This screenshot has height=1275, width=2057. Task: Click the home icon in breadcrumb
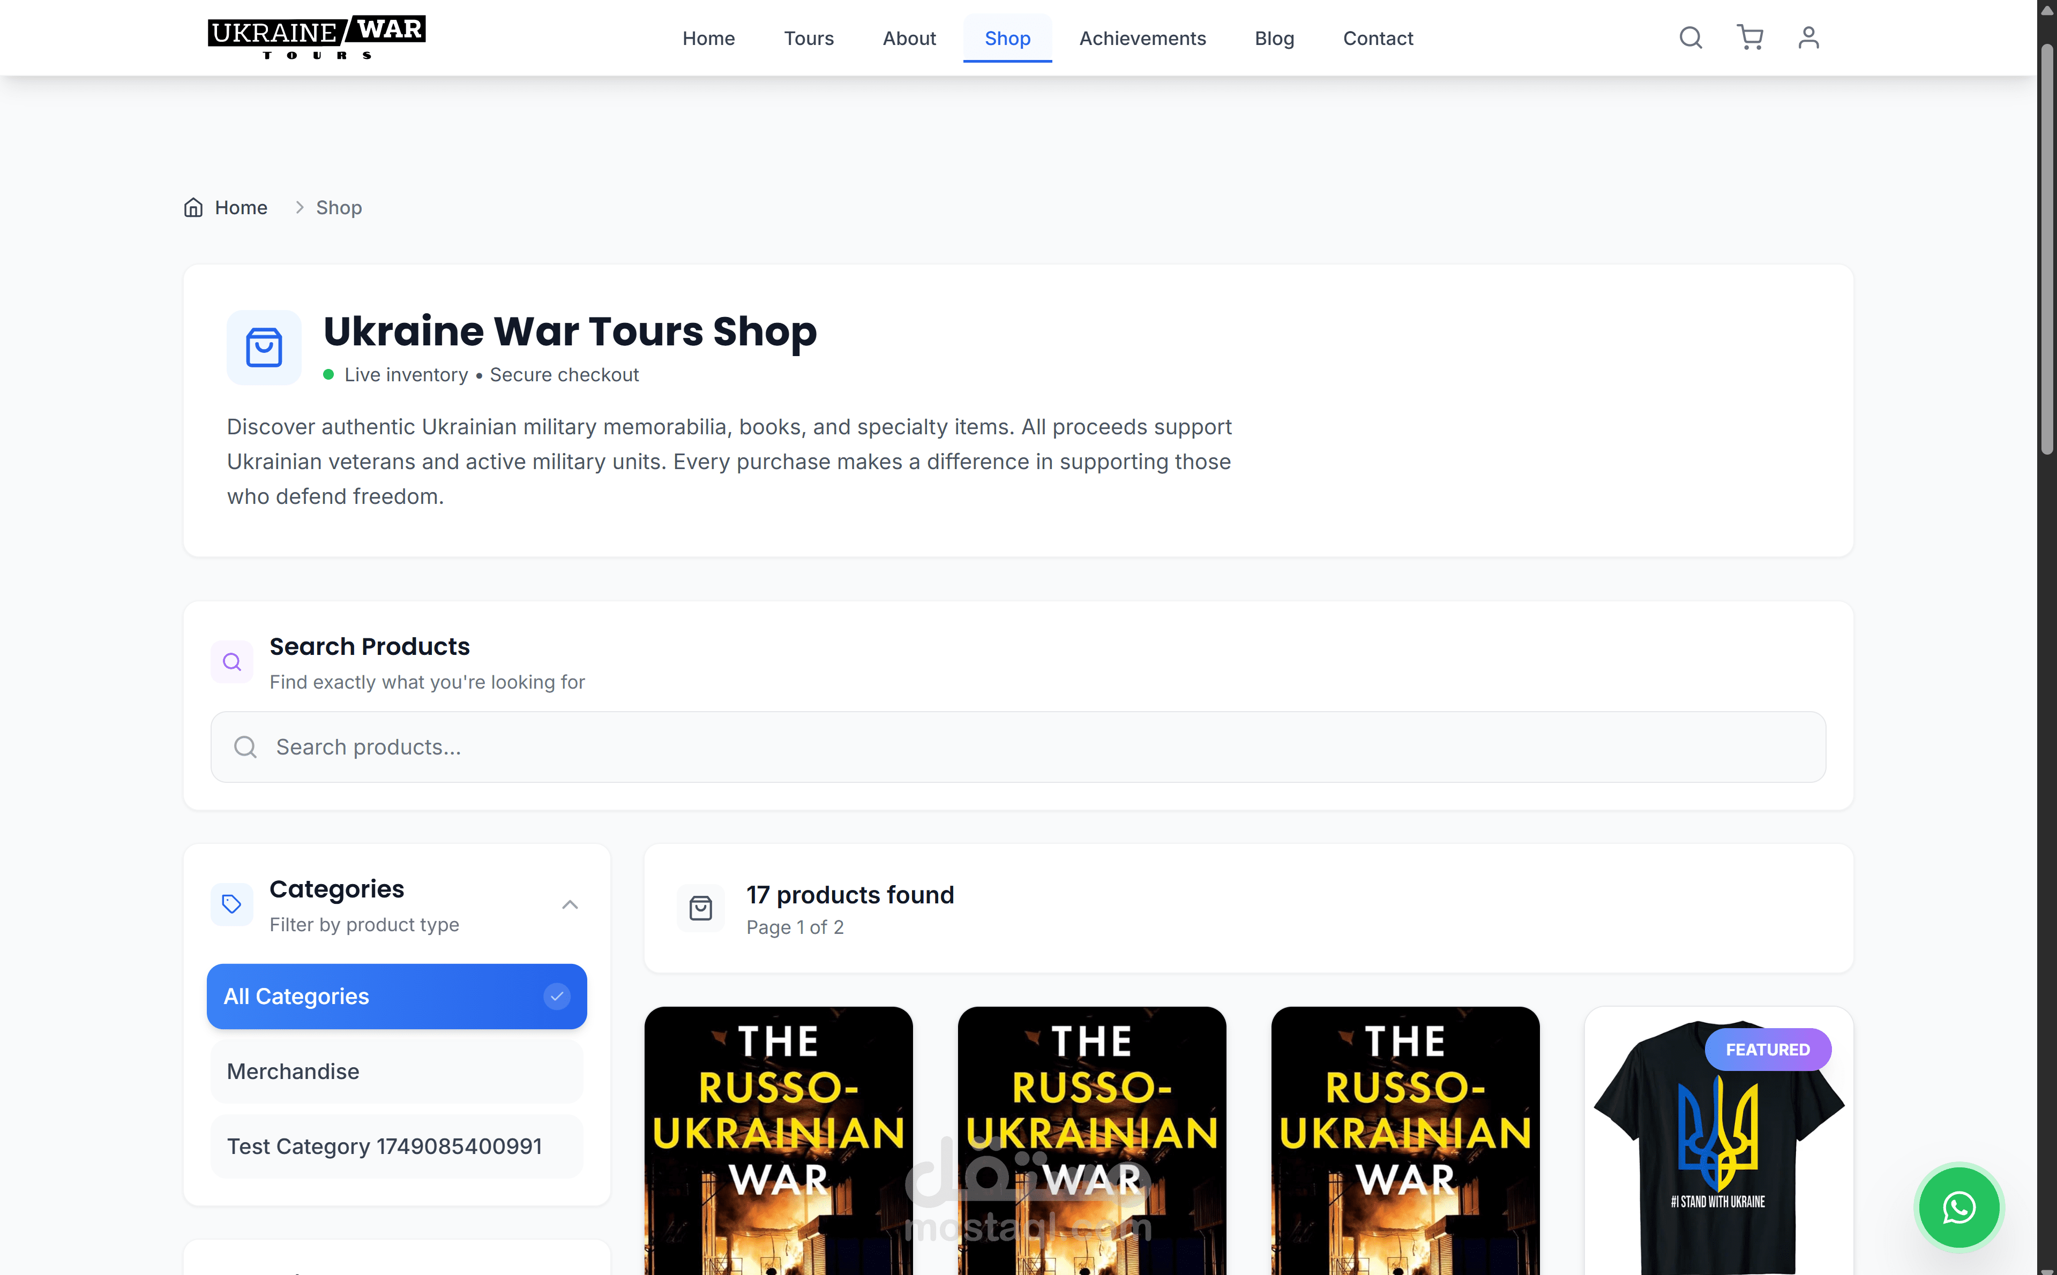point(193,207)
